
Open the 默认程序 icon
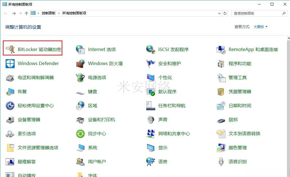click(150, 92)
